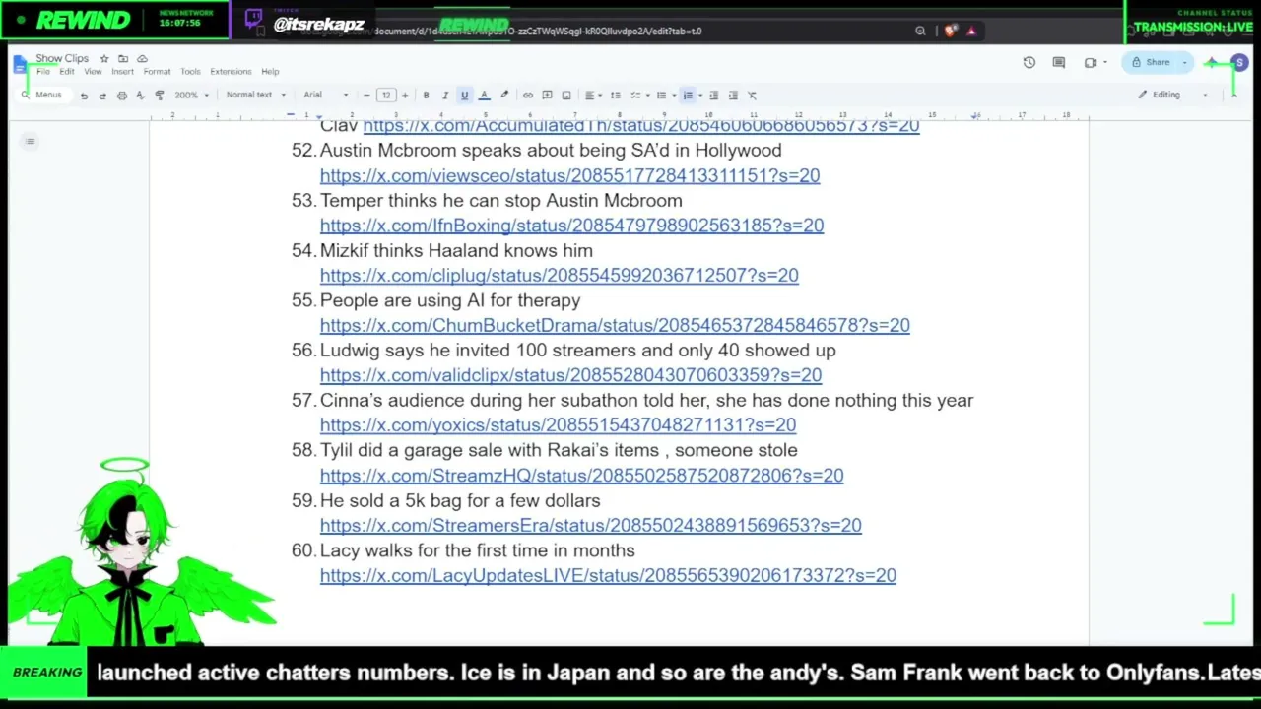1261x709 pixels.
Task: Toggle underline formatting
Action: click(x=464, y=96)
